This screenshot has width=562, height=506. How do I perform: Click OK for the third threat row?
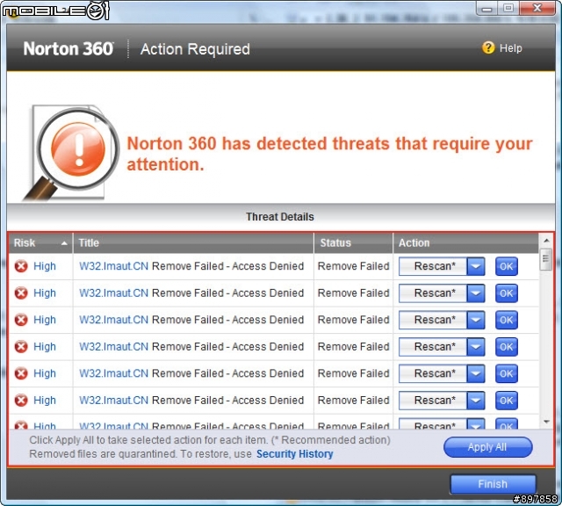pyautogui.click(x=507, y=320)
